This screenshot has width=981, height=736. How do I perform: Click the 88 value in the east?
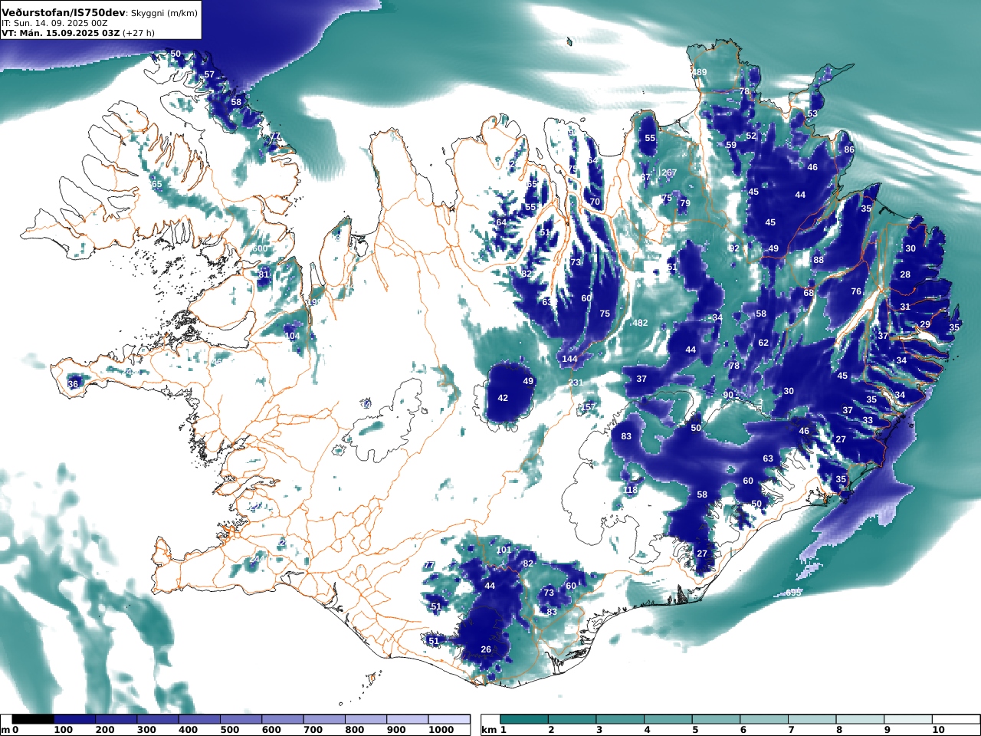pyautogui.click(x=819, y=260)
